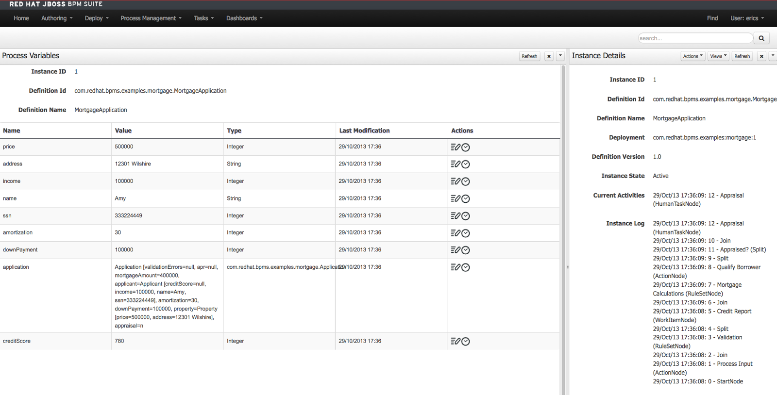Click the Last Modification column header
This screenshot has width=777, height=395.
(x=364, y=131)
